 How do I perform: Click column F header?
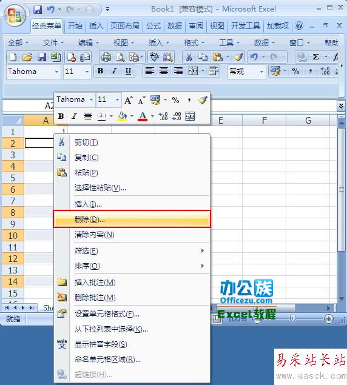(x=264, y=121)
